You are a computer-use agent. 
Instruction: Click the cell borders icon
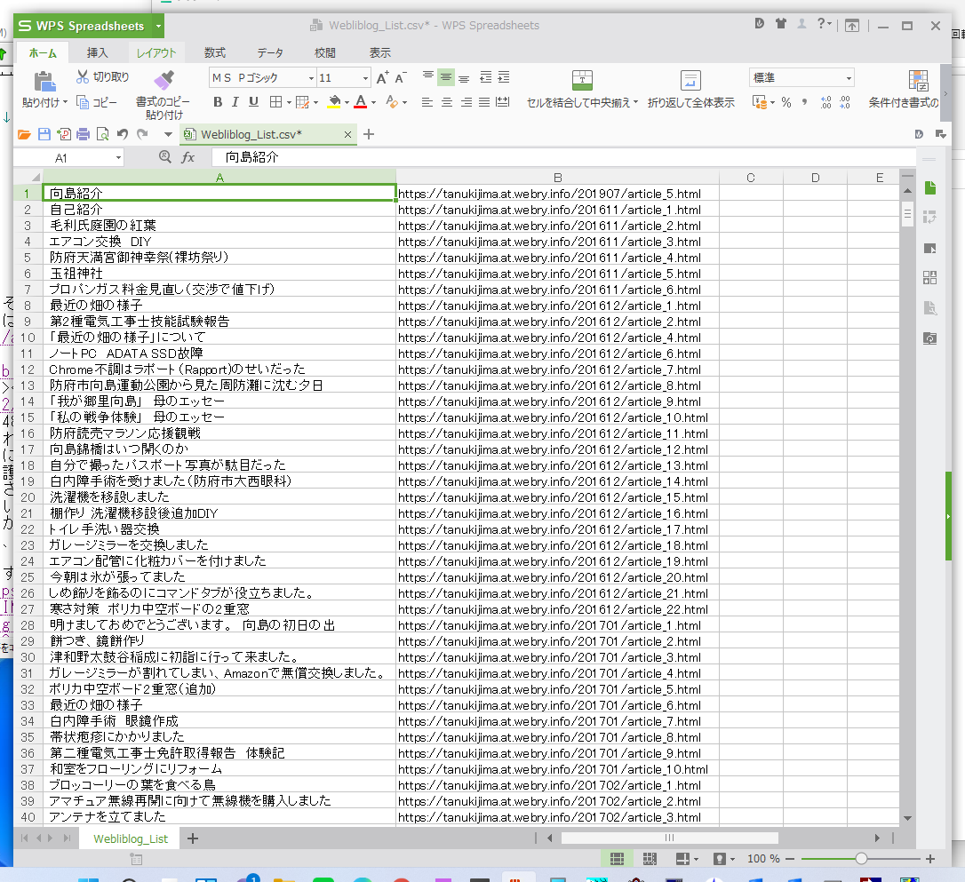click(x=275, y=102)
